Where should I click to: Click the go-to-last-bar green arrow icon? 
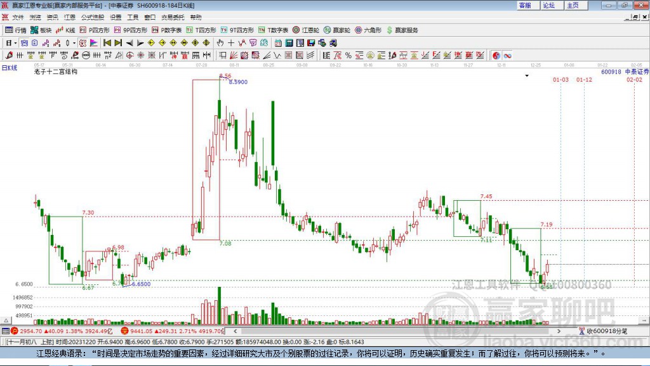click(118, 43)
